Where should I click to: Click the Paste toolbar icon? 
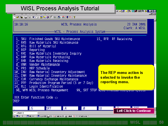click(x=37, y=17)
